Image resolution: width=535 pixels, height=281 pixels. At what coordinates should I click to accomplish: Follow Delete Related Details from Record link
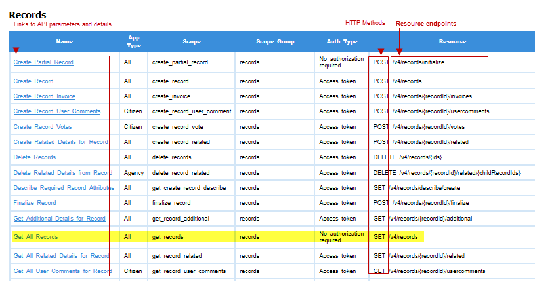63,173
